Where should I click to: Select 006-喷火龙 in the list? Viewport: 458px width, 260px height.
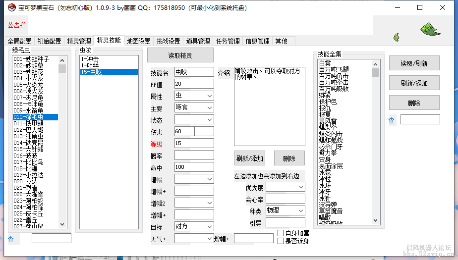pos(35,91)
